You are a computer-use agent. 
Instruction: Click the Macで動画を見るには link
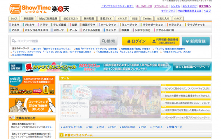189,11
